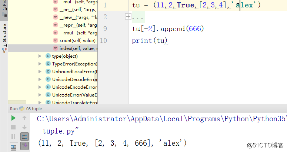Screen dimensions: 287x152
Task: Click the tuple.py" output line
Action: click(x=60, y=131)
